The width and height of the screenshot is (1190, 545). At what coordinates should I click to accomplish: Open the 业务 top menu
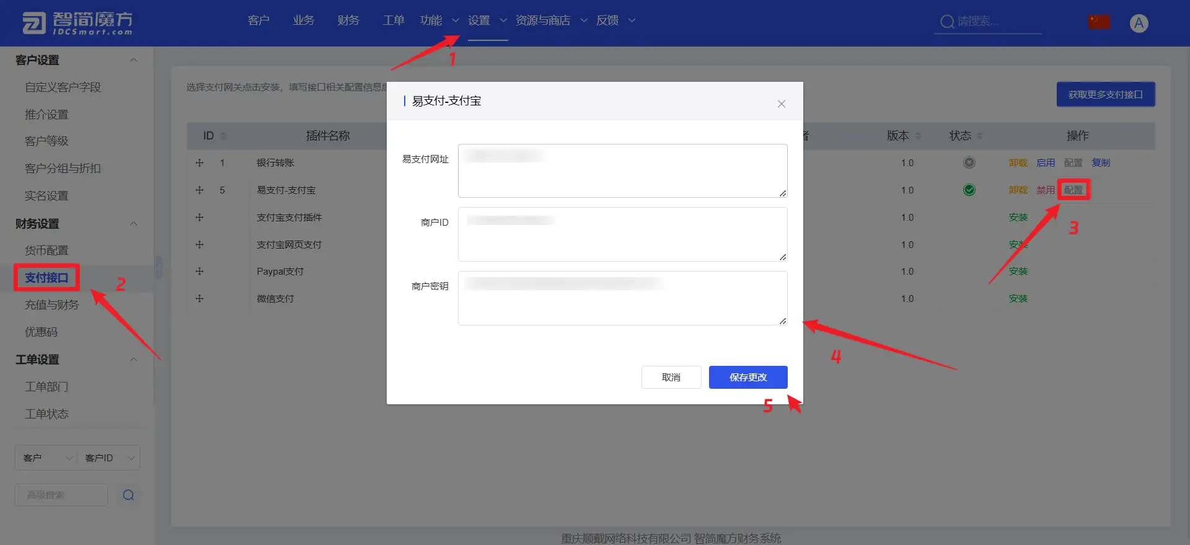(304, 20)
